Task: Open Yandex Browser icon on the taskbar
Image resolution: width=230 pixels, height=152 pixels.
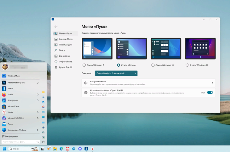Action: 92,149
